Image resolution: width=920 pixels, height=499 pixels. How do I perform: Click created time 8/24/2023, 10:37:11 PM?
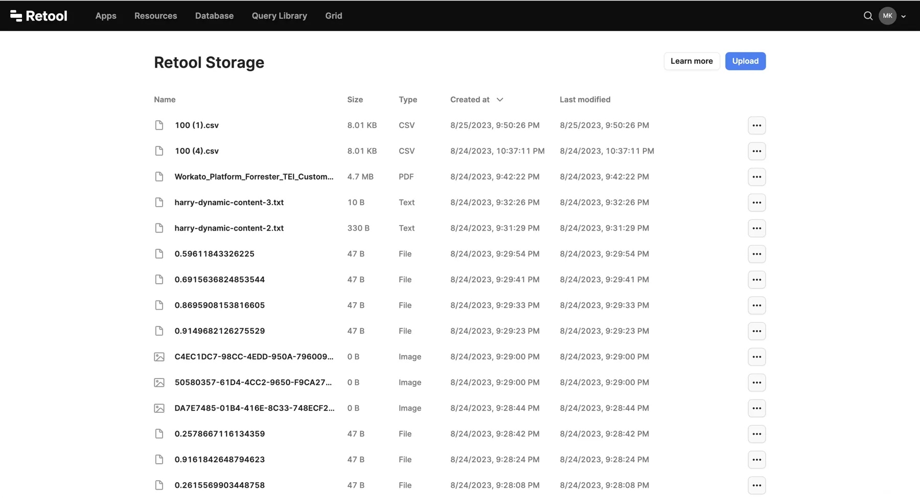(x=497, y=151)
